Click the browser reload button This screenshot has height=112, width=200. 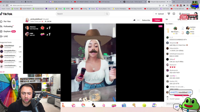click(7, 5)
